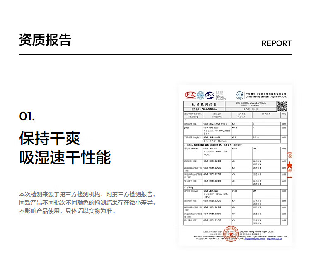Image resolution: width=311 pixels, height=260 pixels.
Task: Click the 本次检测来源于第三方检测机构 line
Action: pos(87,194)
